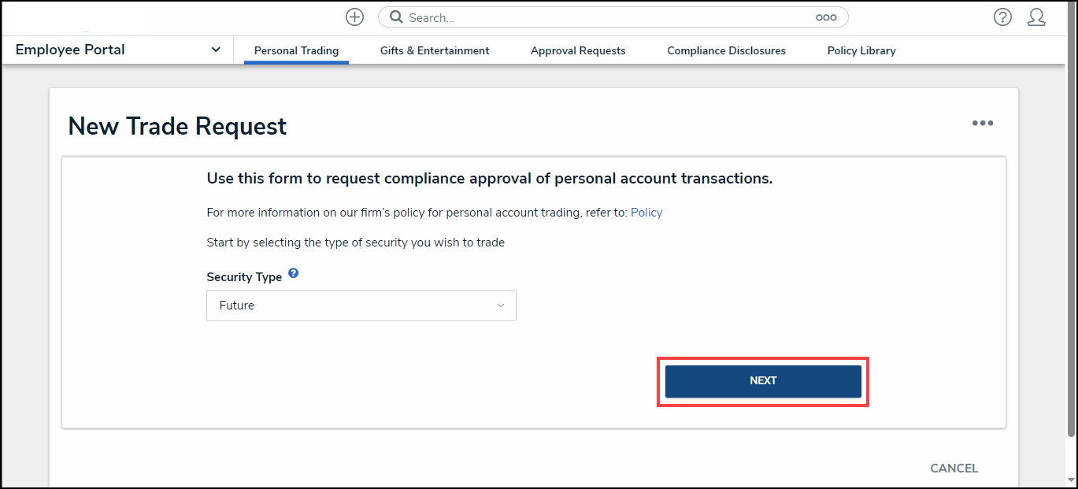Expand the Security Type dropdown
Image resolution: width=1078 pixels, height=489 pixels.
[x=361, y=306]
